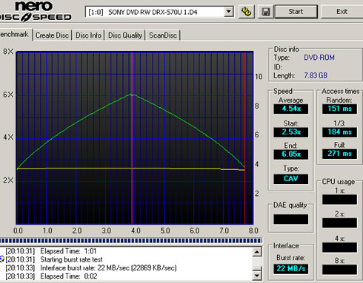Click the floppy disk save icon
The image size is (363, 283).
266,12
